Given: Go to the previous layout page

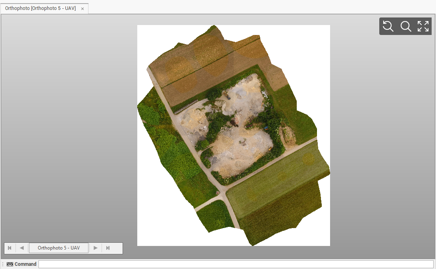Looking at the screenshot, I should click(22, 248).
